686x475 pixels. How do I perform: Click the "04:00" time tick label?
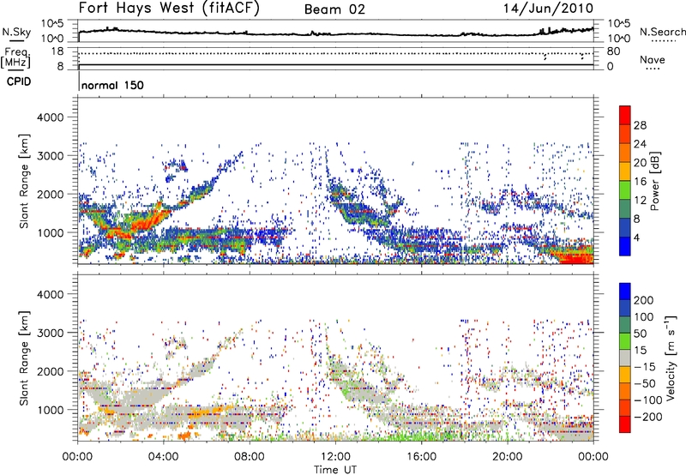[164, 457]
